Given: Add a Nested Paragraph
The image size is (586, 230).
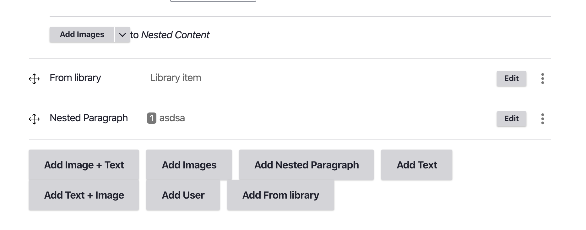Looking at the screenshot, I should [x=306, y=165].
